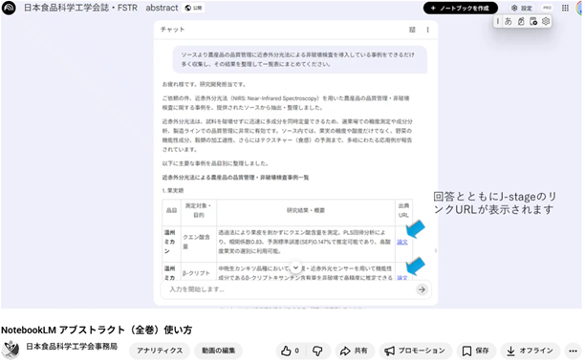Dislike the video with thumbs down
The height and width of the screenshot is (362, 585).
[x=318, y=351]
